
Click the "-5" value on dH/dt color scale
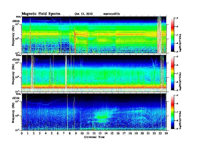177,18
